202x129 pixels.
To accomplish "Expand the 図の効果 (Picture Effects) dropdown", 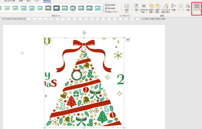I will [x=113, y=8].
